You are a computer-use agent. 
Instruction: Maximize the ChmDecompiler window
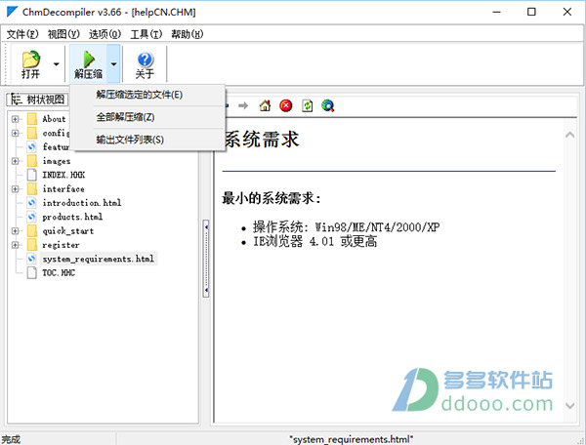tap(531, 12)
